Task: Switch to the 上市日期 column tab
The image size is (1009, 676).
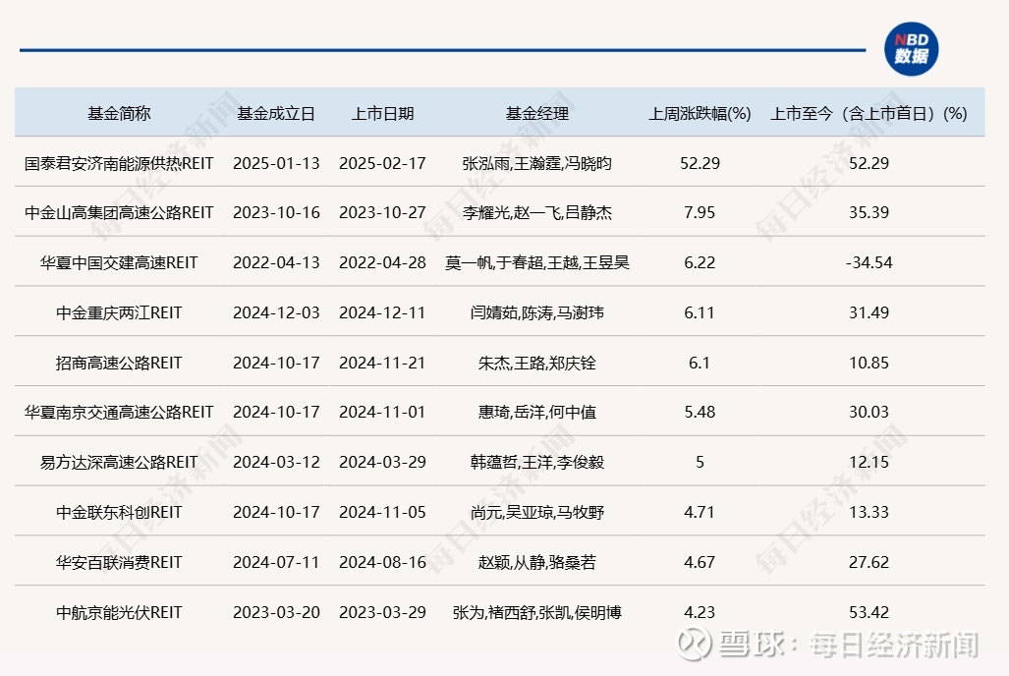Action: point(382,113)
